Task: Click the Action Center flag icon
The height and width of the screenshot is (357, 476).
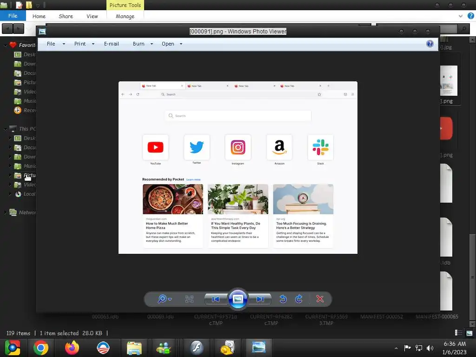Action: coord(407,348)
